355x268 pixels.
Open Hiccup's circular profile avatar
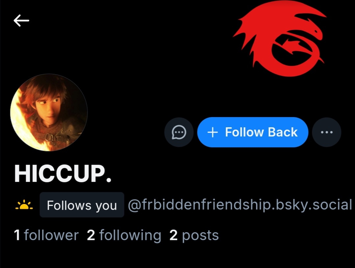(49, 112)
